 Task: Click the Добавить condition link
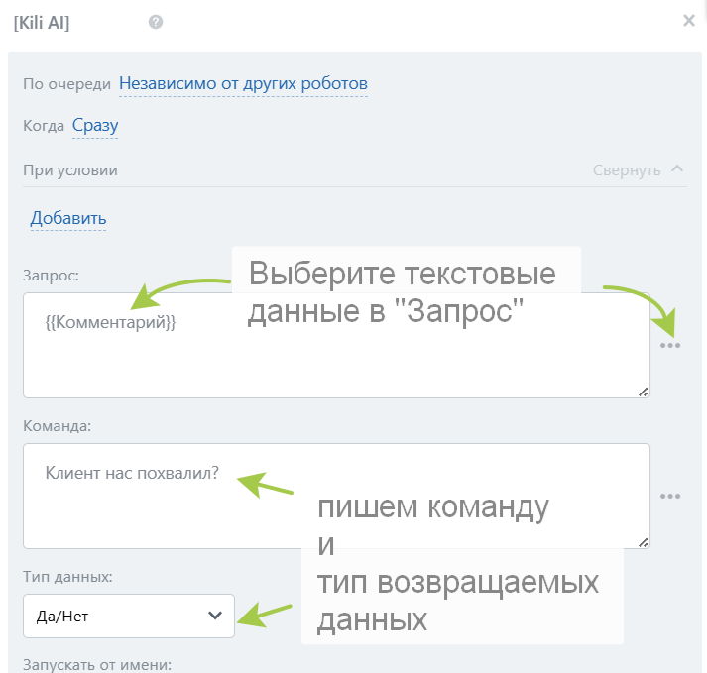[x=68, y=218]
